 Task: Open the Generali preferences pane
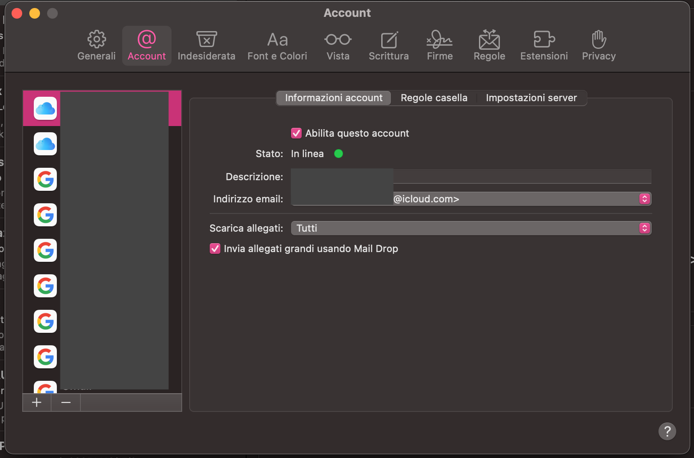tap(96, 44)
